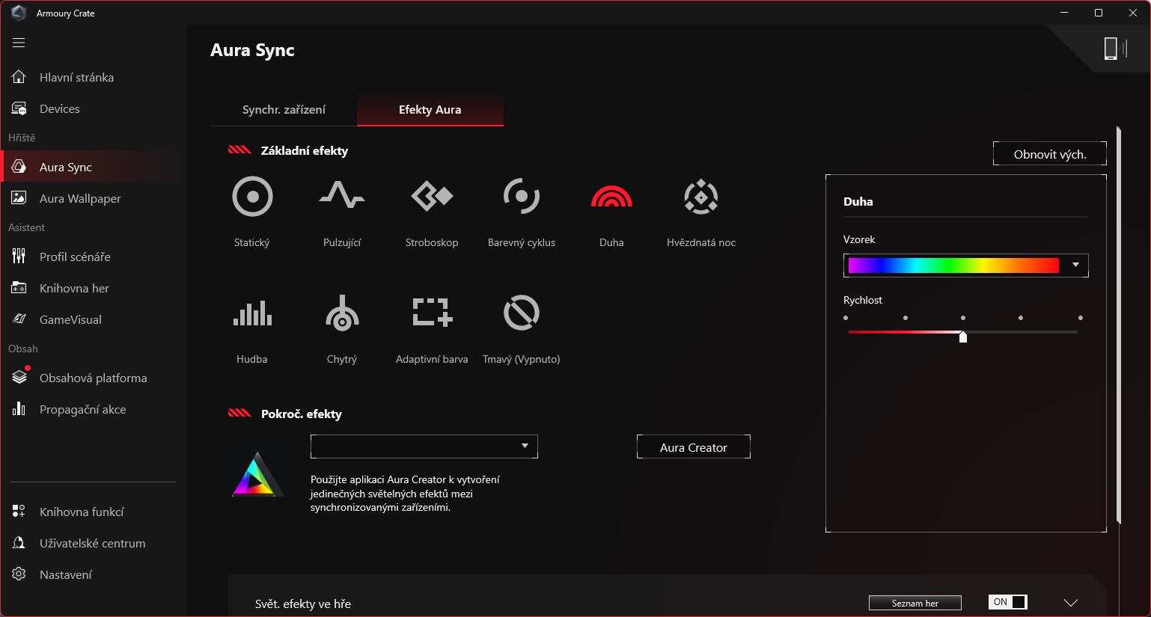Viewport: 1151px width, 617px height.
Task: Open Propagační akce in the sidebar
Action: click(93, 409)
